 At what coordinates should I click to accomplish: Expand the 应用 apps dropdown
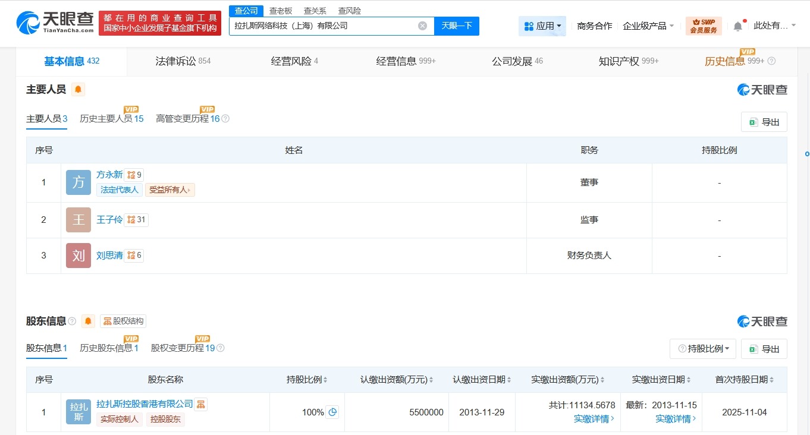(x=542, y=26)
